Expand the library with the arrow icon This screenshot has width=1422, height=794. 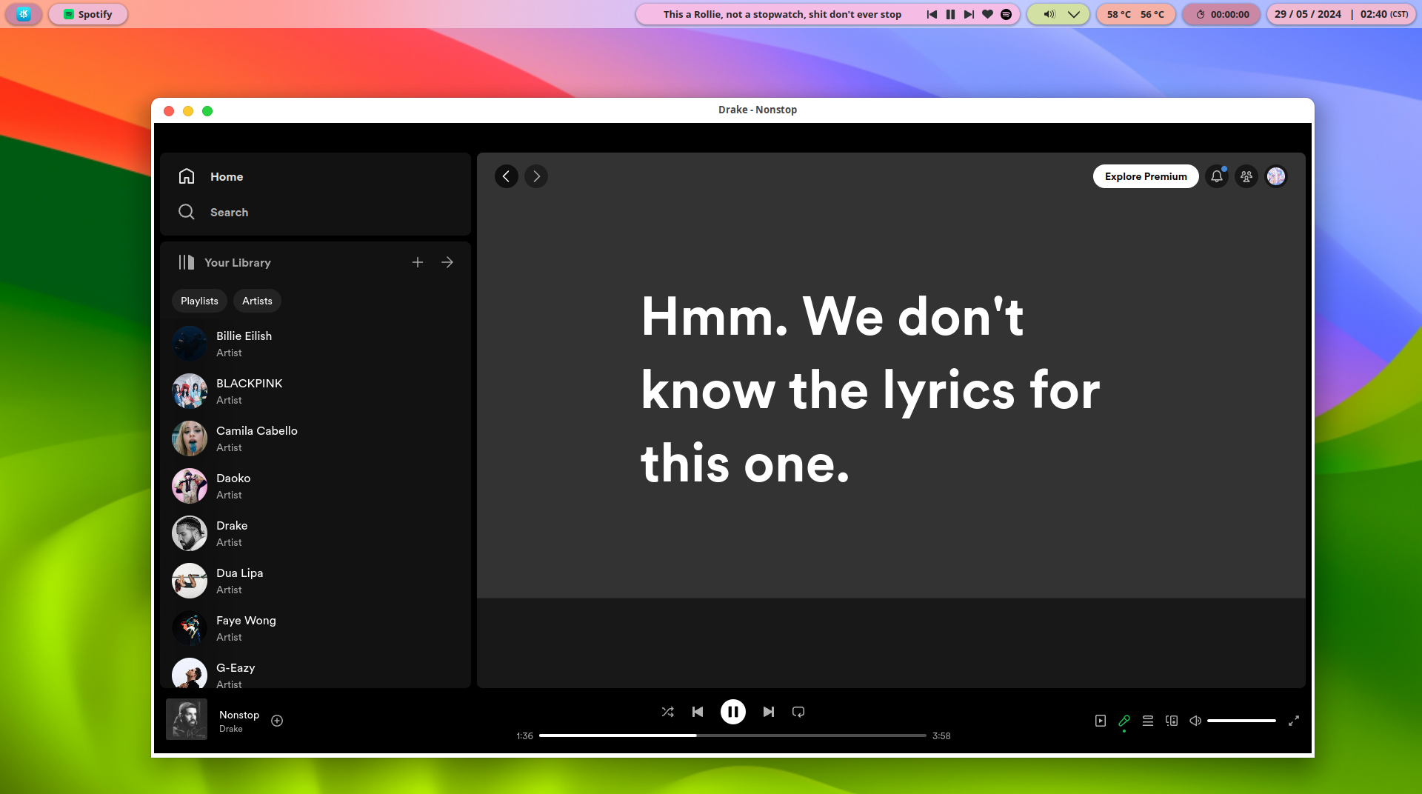pos(447,262)
